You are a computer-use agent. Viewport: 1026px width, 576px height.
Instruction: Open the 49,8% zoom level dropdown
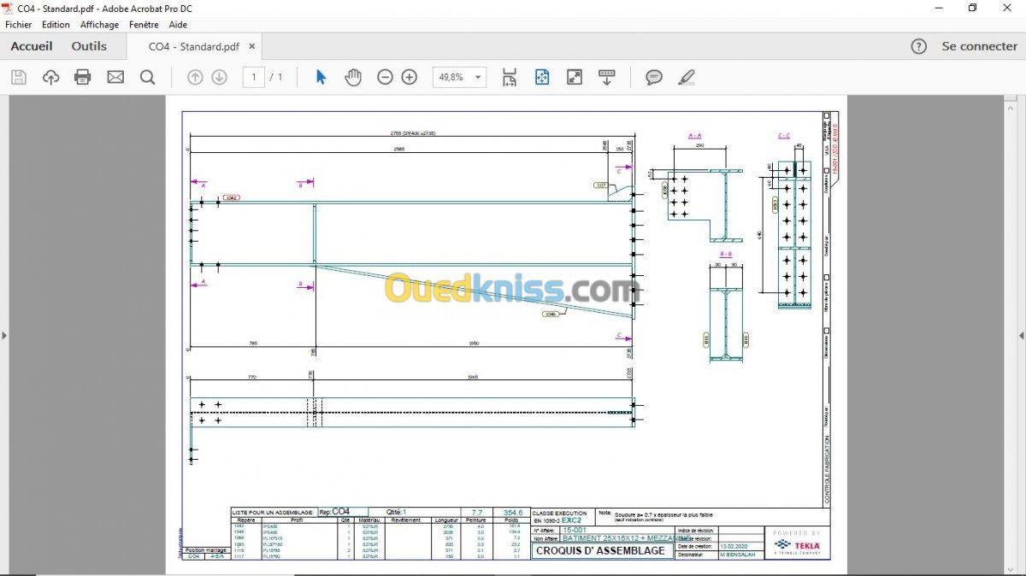(459, 77)
